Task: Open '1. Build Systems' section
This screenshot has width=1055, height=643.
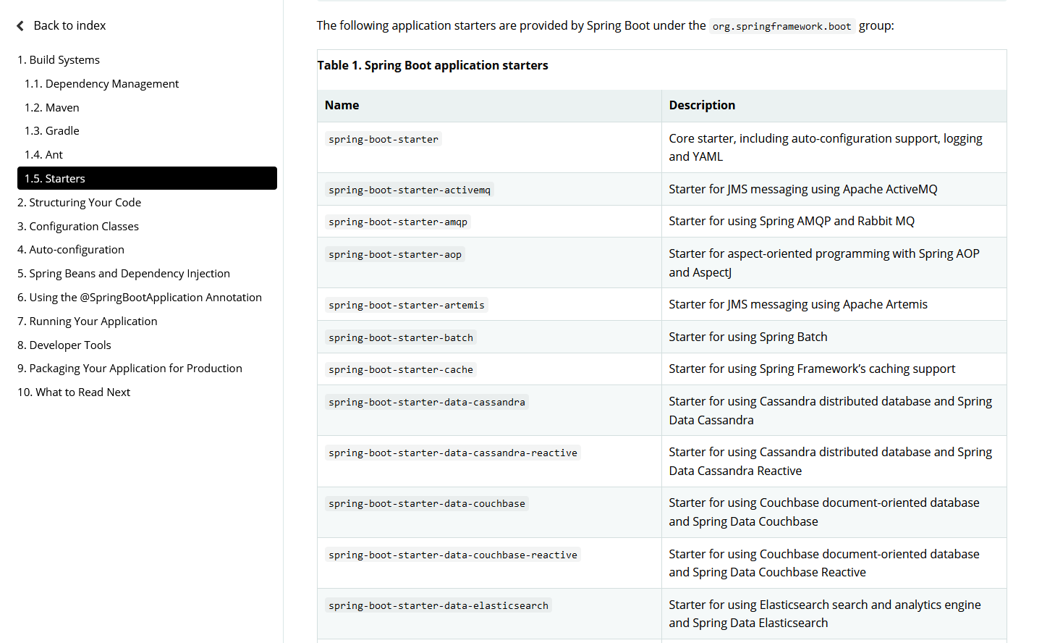Action: coord(59,60)
